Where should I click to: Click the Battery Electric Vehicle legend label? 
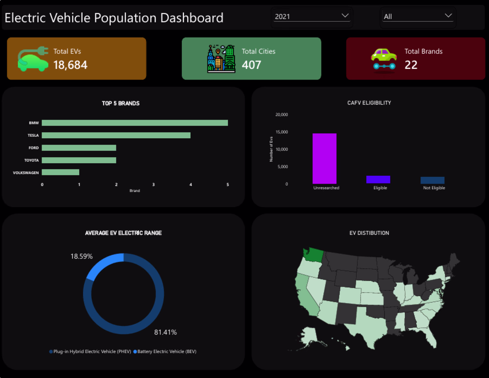(167, 352)
